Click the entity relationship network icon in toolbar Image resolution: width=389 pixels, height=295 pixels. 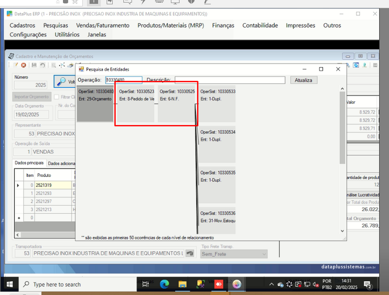pyautogui.click(x=62, y=65)
